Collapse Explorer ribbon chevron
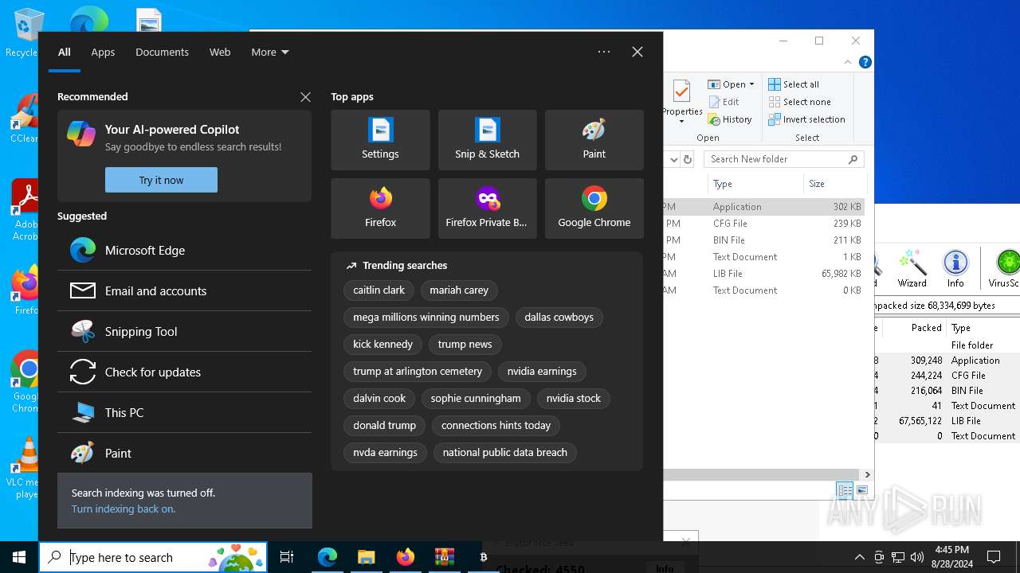 pos(848,62)
